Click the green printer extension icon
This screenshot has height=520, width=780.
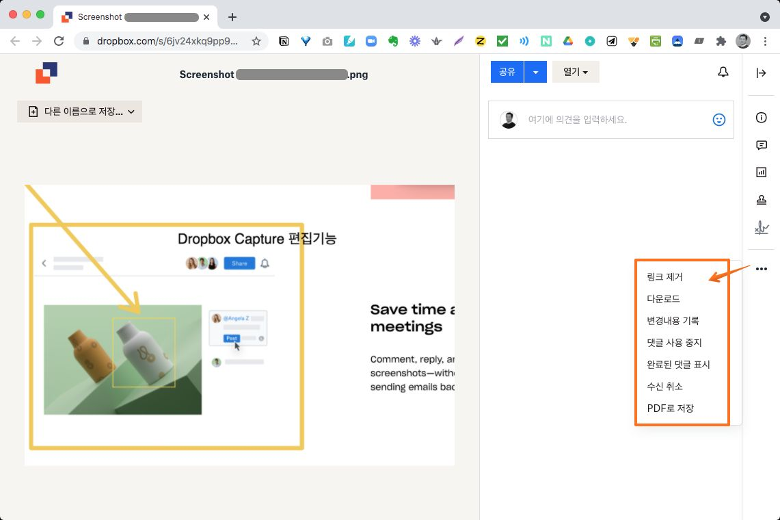click(655, 41)
